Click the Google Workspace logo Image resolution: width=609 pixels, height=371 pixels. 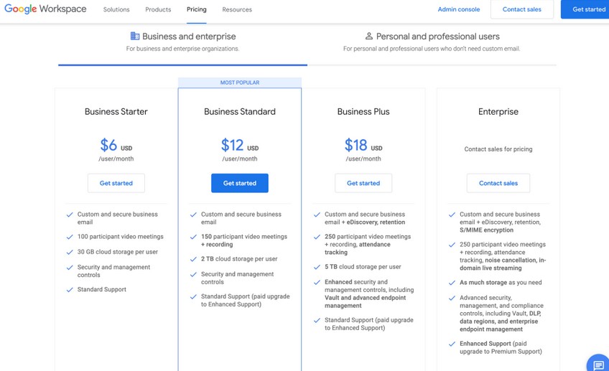point(45,9)
